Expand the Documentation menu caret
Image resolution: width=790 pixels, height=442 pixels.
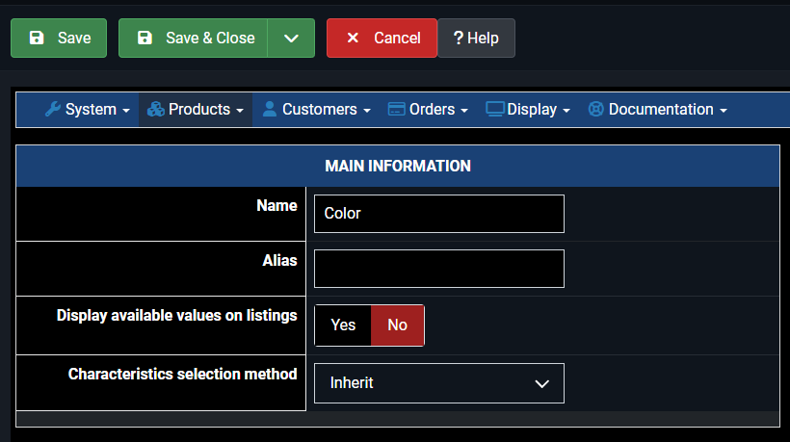(x=723, y=111)
